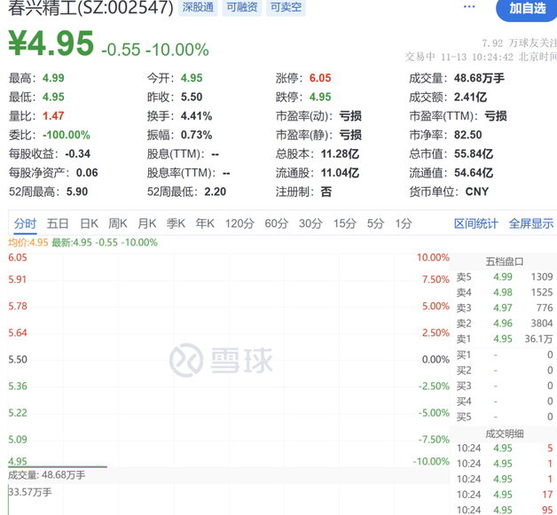Select the 30分 chart interval
This screenshot has width=557, height=515.
coord(310,223)
